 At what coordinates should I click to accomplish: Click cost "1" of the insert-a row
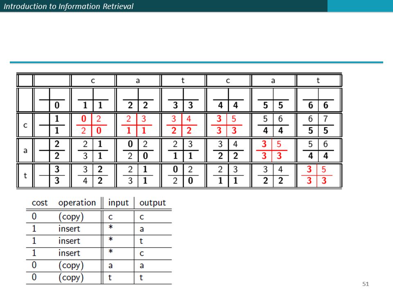pos(34,229)
